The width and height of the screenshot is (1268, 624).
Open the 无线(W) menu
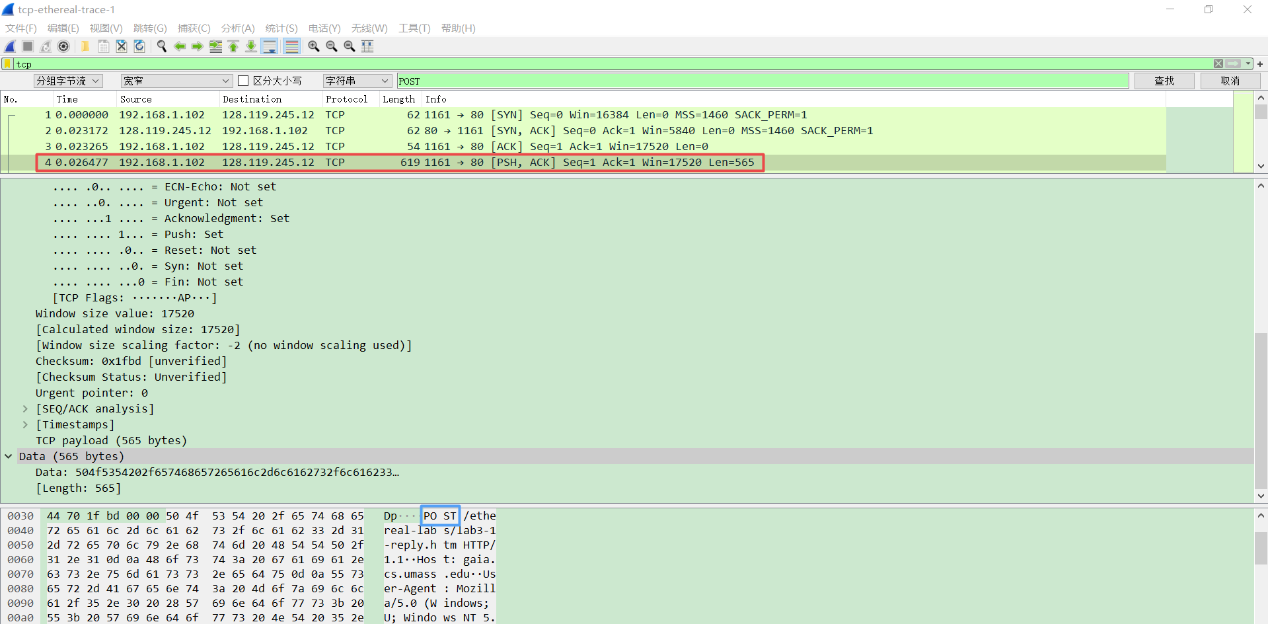[x=369, y=28]
